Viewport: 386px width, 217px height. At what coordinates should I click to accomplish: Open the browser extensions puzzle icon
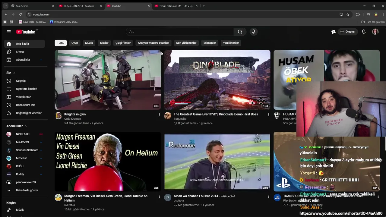pos(358,14)
